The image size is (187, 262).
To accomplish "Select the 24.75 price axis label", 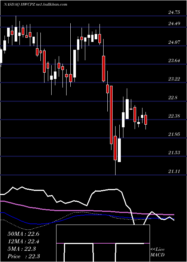I will 174,12.
